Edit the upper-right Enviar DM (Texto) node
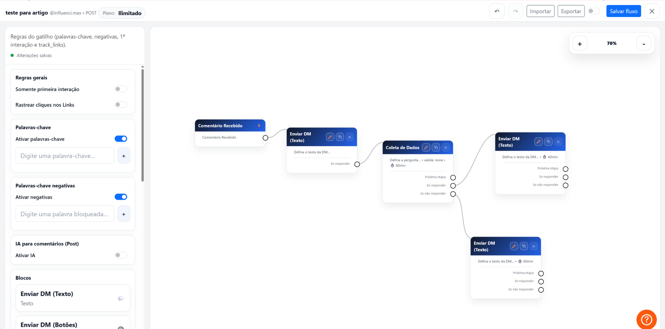 [538, 142]
